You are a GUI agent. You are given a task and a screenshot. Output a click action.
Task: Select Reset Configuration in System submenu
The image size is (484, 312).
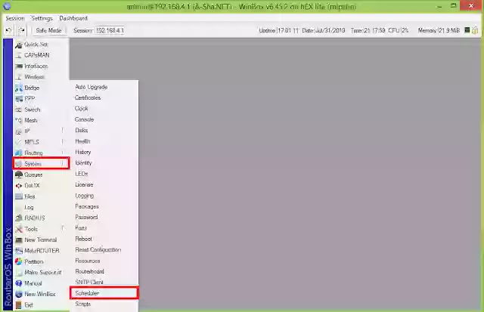pyautogui.click(x=104, y=250)
